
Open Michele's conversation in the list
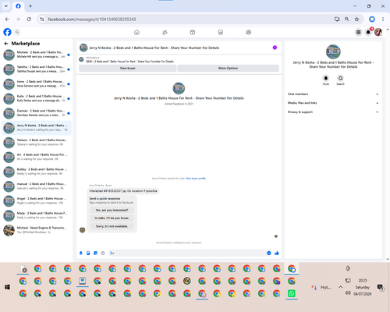[x=37, y=55]
